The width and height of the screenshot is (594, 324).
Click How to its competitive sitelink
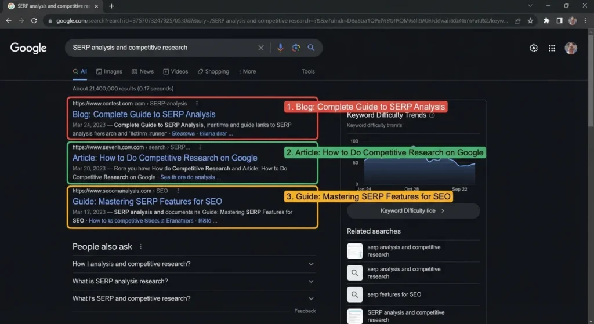pos(141,221)
